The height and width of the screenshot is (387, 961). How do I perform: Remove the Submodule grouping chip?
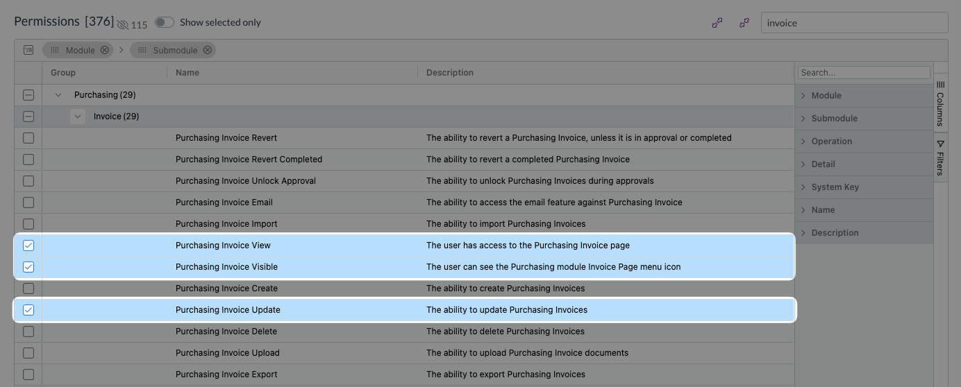pos(207,50)
